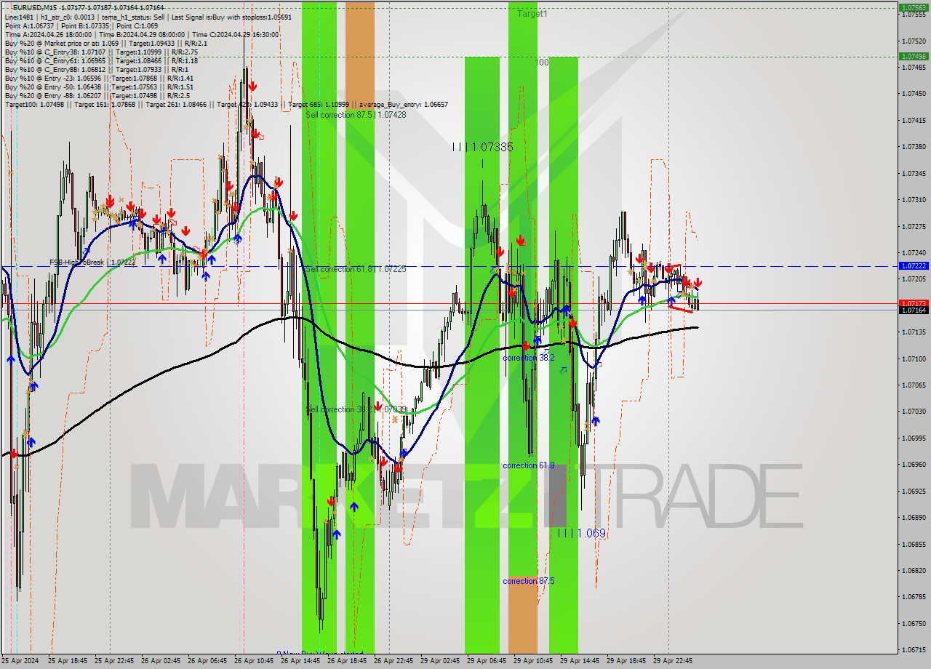The height and width of the screenshot is (669, 931).
Task: Click 1.07520 on the price axis
Action: [x=914, y=41]
